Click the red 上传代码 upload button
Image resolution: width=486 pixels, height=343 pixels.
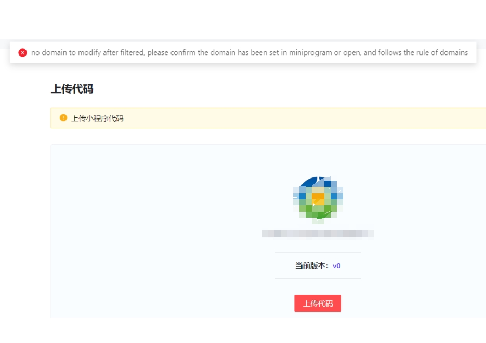click(318, 304)
